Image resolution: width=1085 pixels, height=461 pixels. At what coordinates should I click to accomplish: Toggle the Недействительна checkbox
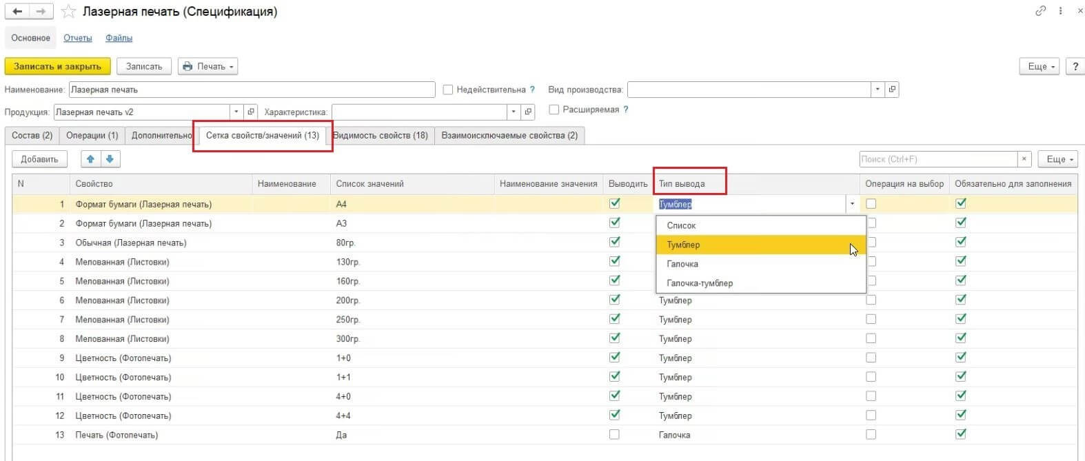[448, 90]
